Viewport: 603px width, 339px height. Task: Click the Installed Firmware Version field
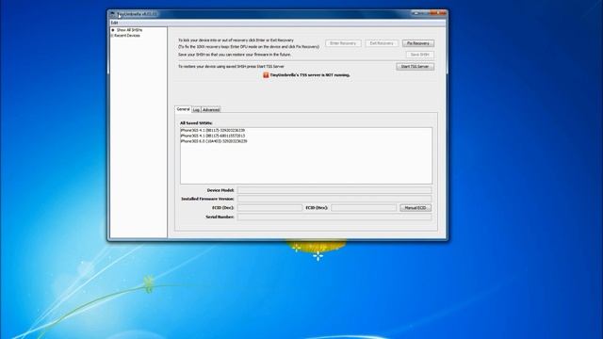pos(334,199)
